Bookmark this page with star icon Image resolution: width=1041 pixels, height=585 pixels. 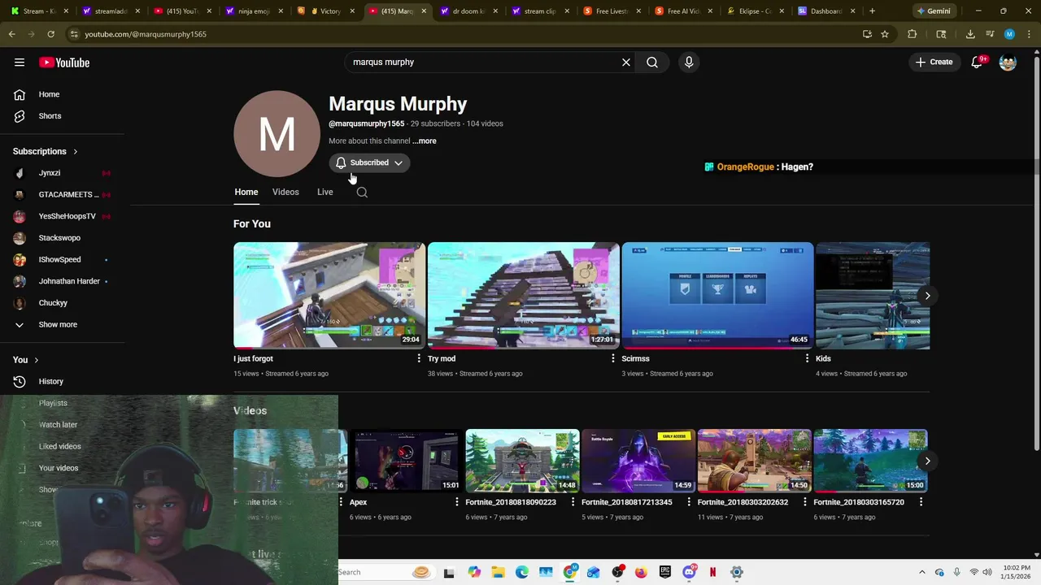(885, 34)
